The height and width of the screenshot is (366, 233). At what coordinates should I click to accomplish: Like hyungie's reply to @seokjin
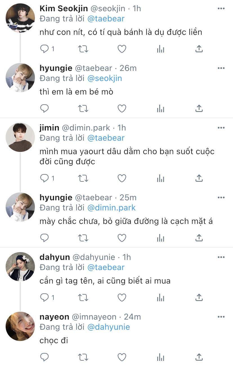point(122,108)
